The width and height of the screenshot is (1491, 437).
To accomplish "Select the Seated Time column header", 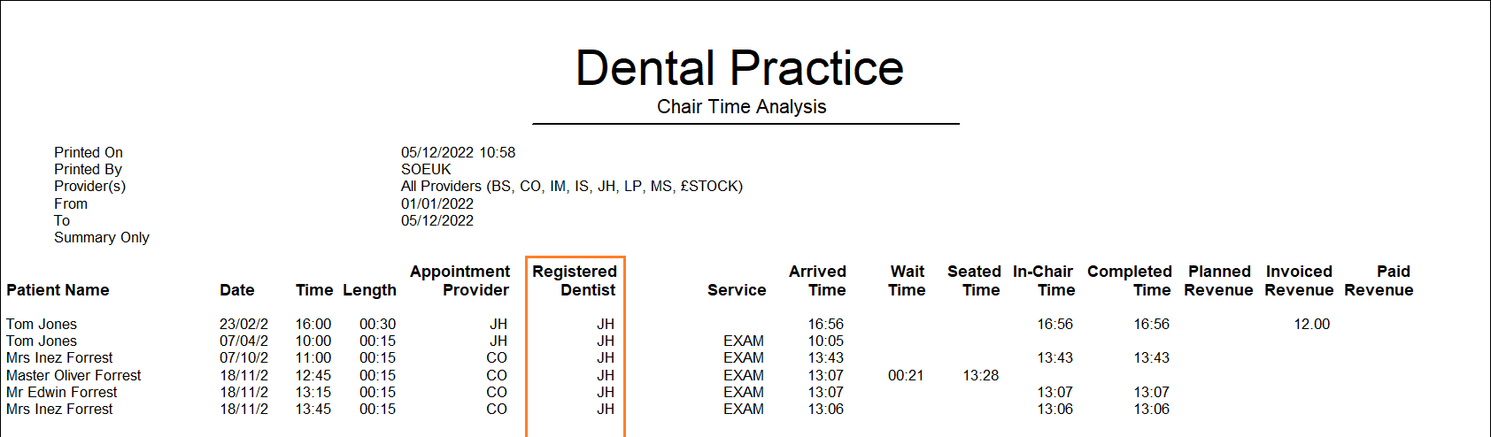I will point(974,280).
